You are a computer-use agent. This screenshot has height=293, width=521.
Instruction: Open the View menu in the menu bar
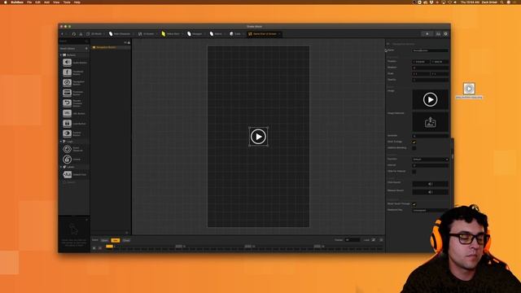(56, 2)
